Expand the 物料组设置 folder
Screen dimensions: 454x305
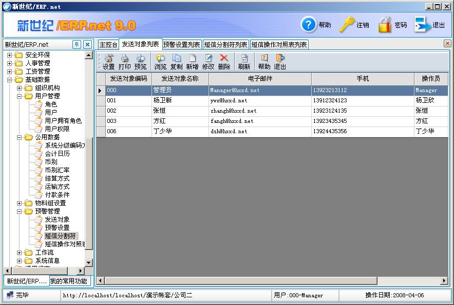point(19,203)
